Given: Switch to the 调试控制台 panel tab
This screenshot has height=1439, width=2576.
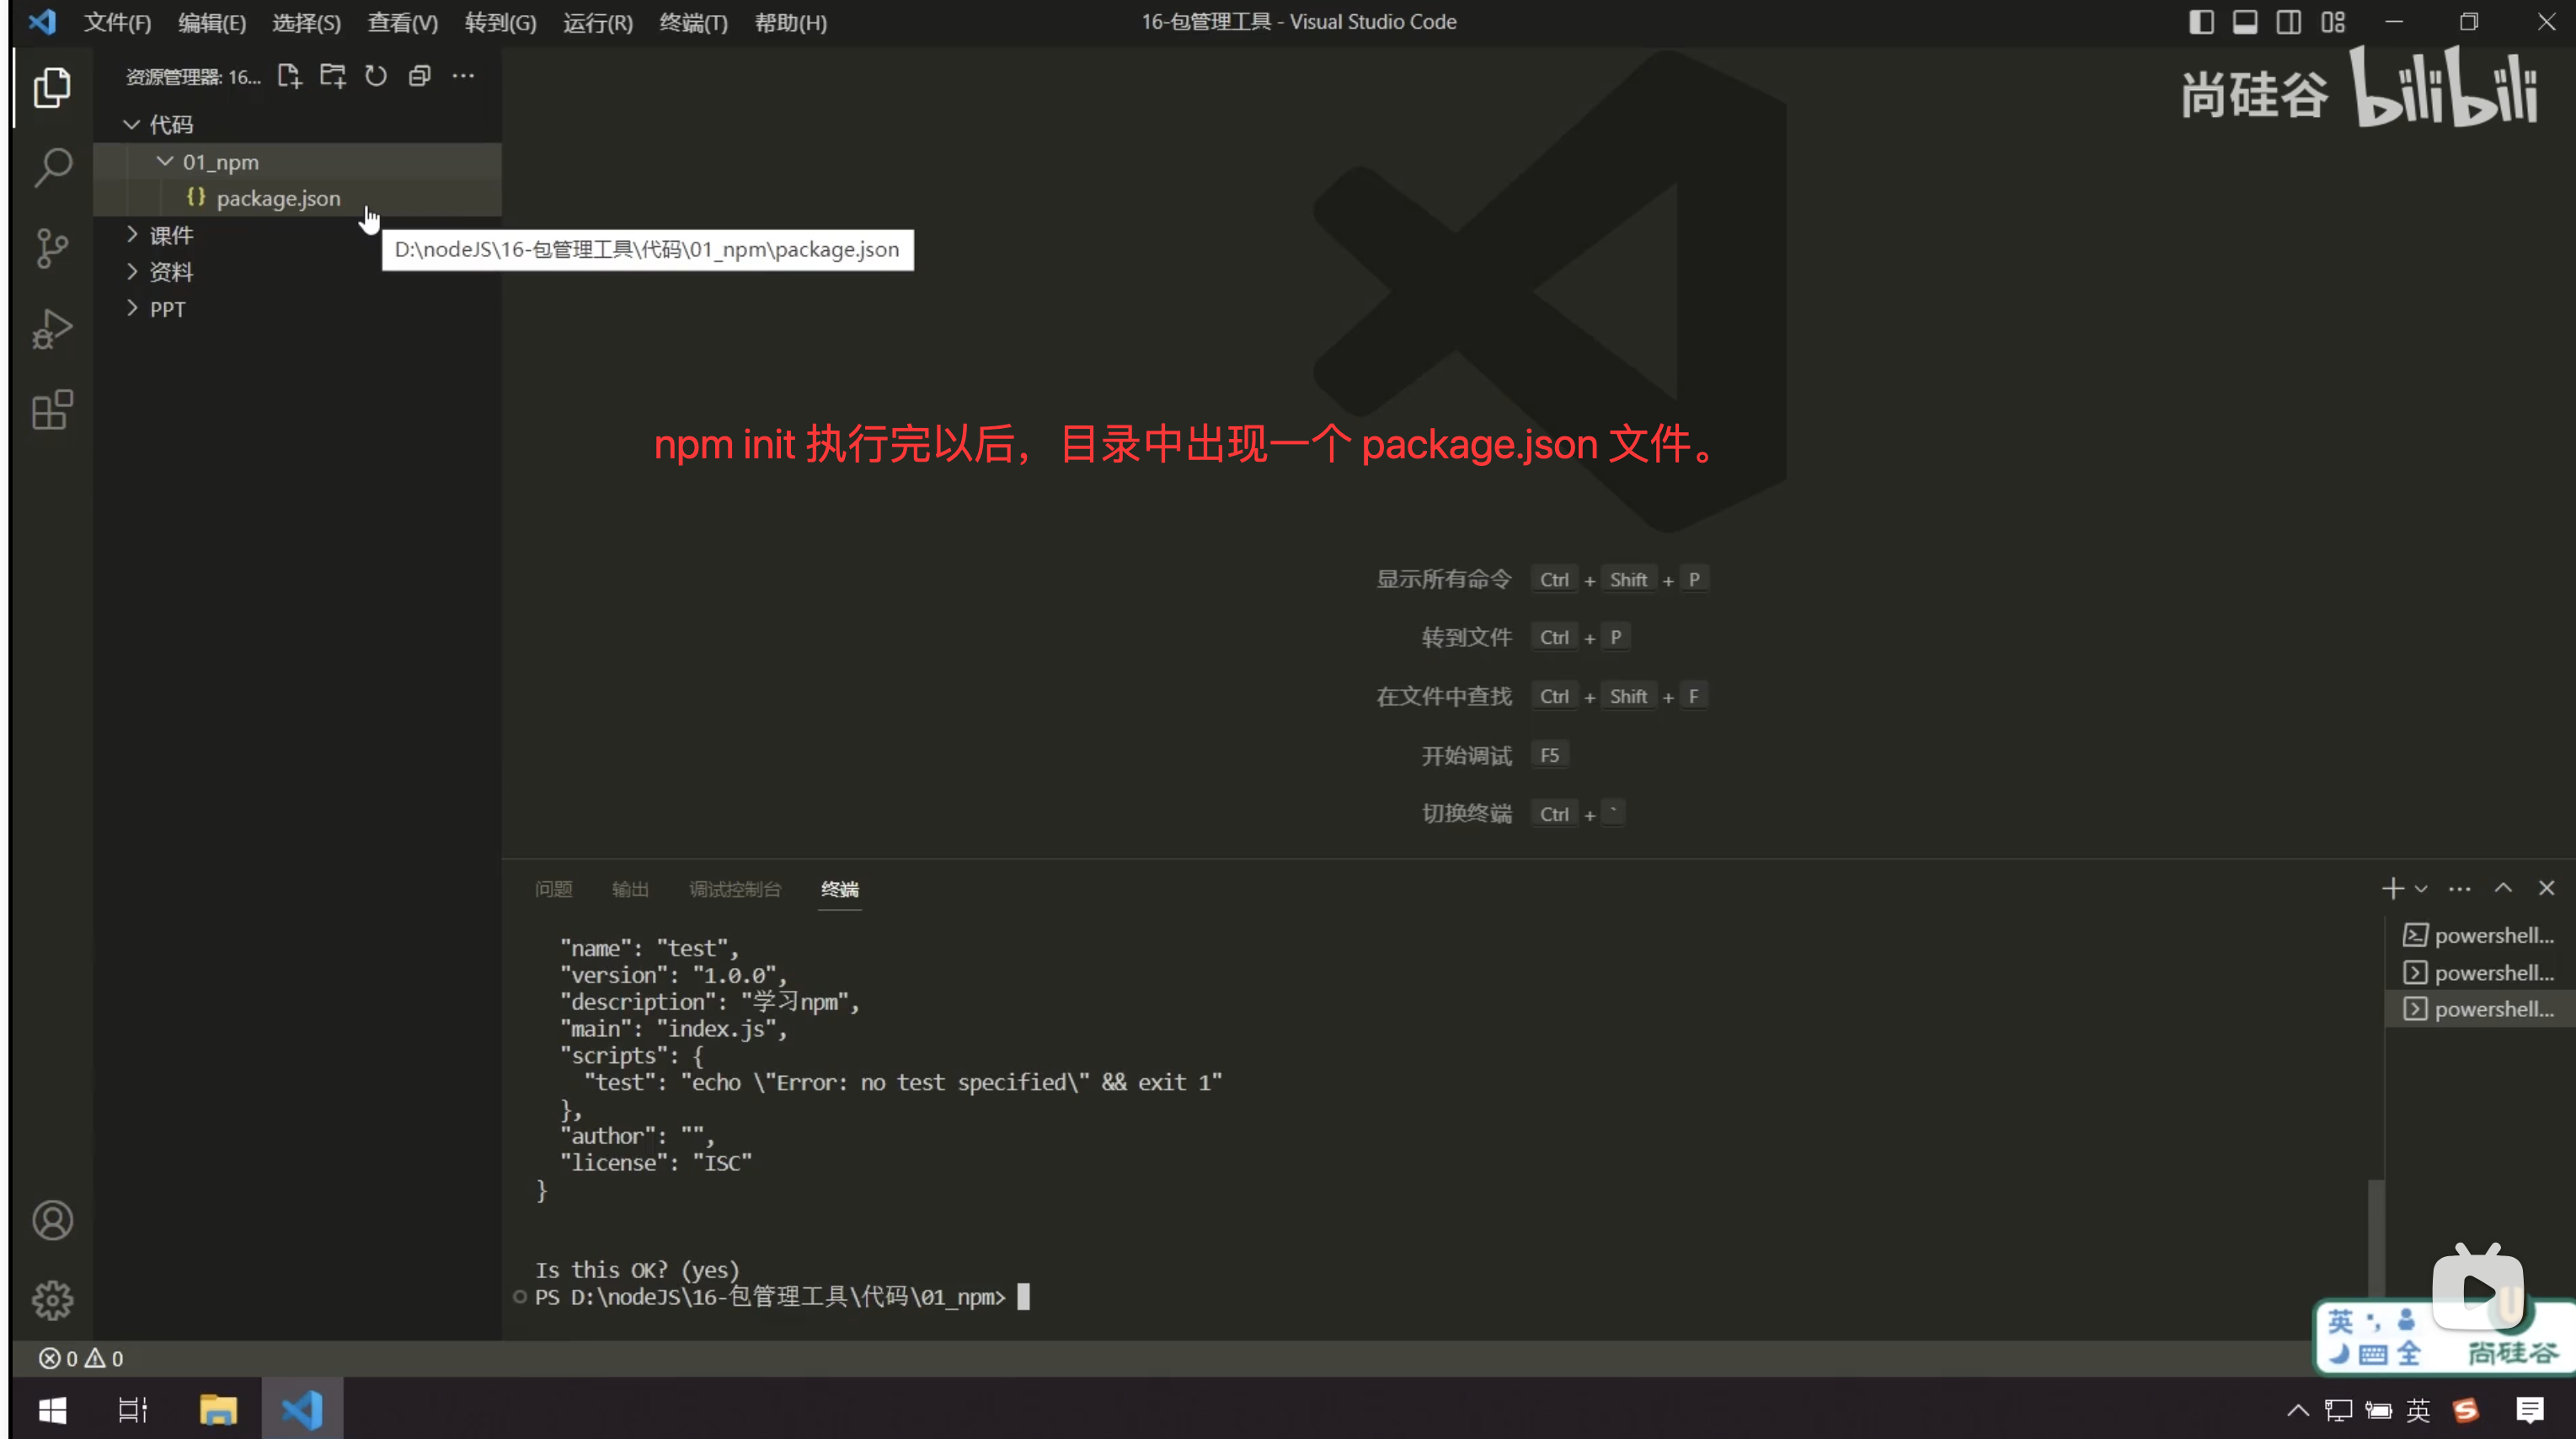Looking at the screenshot, I should [x=734, y=889].
